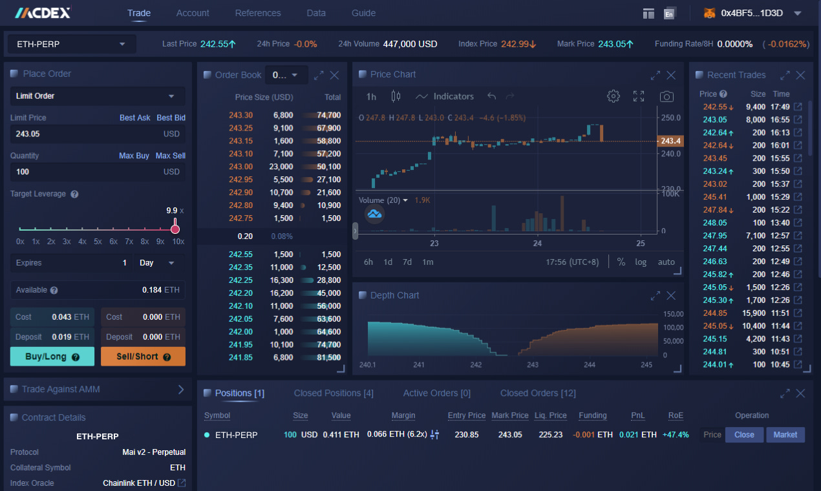Close the Order Book panel
821x491 pixels.
(x=334, y=75)
